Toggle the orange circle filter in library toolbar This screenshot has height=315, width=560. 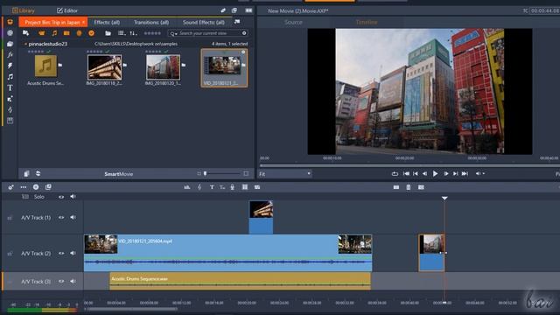(x=79, y=33)
